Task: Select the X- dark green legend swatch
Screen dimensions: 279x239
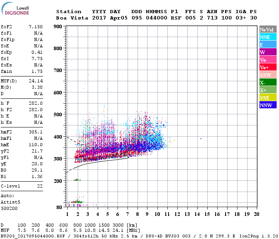Action: 268,82
